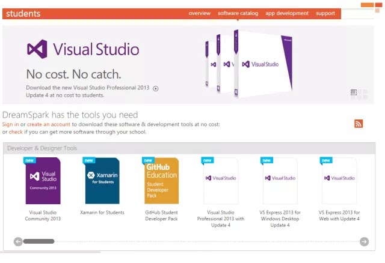The width and height of the screenshot is (385, 263).
Task: Select first banner slide indicator
Action: tap(354, 92)
